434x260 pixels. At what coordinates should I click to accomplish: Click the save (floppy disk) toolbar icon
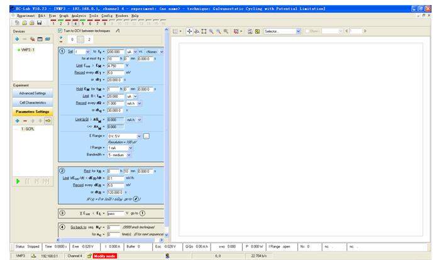point(39,23)
